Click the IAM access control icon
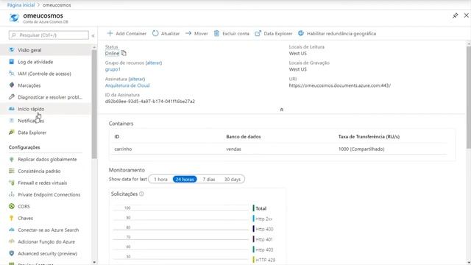The height and width of the screenshot is (265, 471). (x=12, y=74)
